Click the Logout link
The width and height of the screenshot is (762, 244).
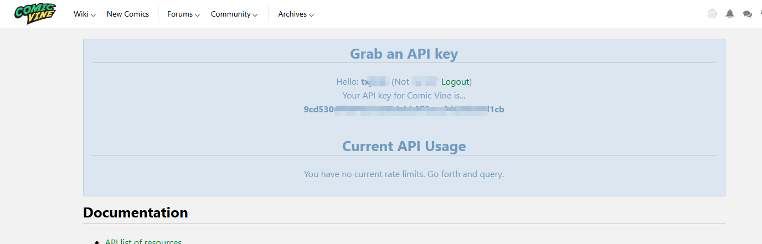[455, 82]
